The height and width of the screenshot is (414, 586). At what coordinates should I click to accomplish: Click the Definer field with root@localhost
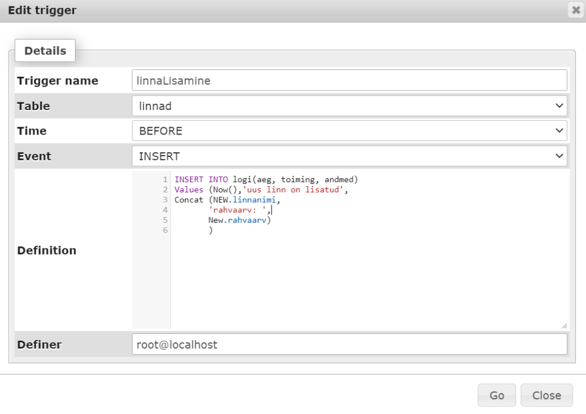point(349,345)
